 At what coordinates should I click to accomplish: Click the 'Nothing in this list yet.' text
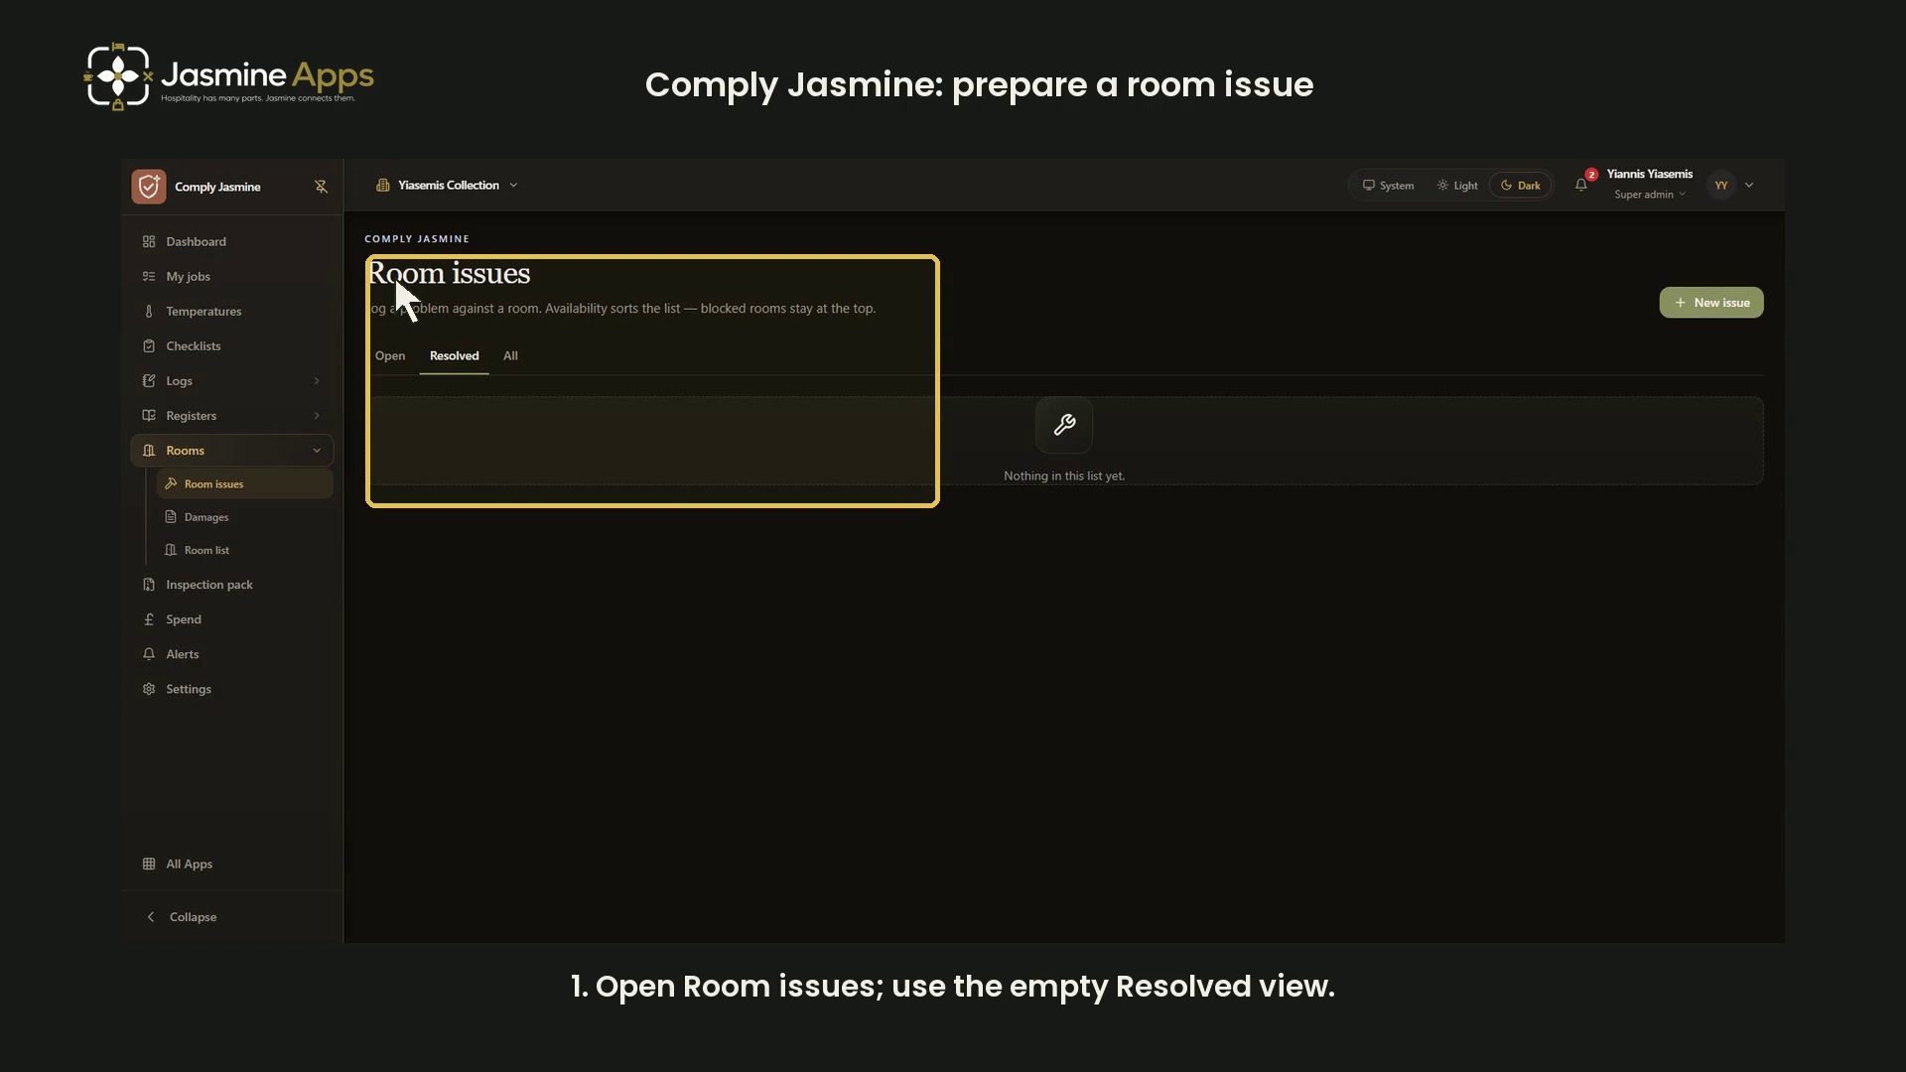(x=1064, y=476)
